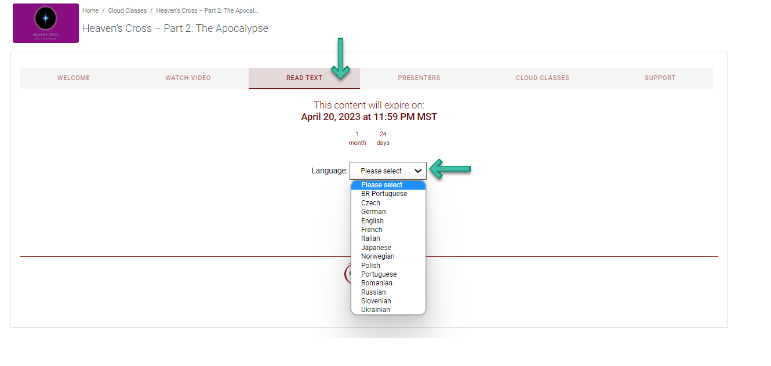This screenshot has height=366, width=771.
Task: Click the '24 days' countdown value
Action: [x=383, y=138]
